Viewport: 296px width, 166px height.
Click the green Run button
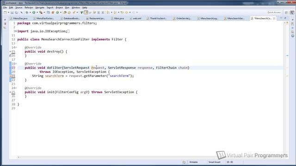click(34, 12)
